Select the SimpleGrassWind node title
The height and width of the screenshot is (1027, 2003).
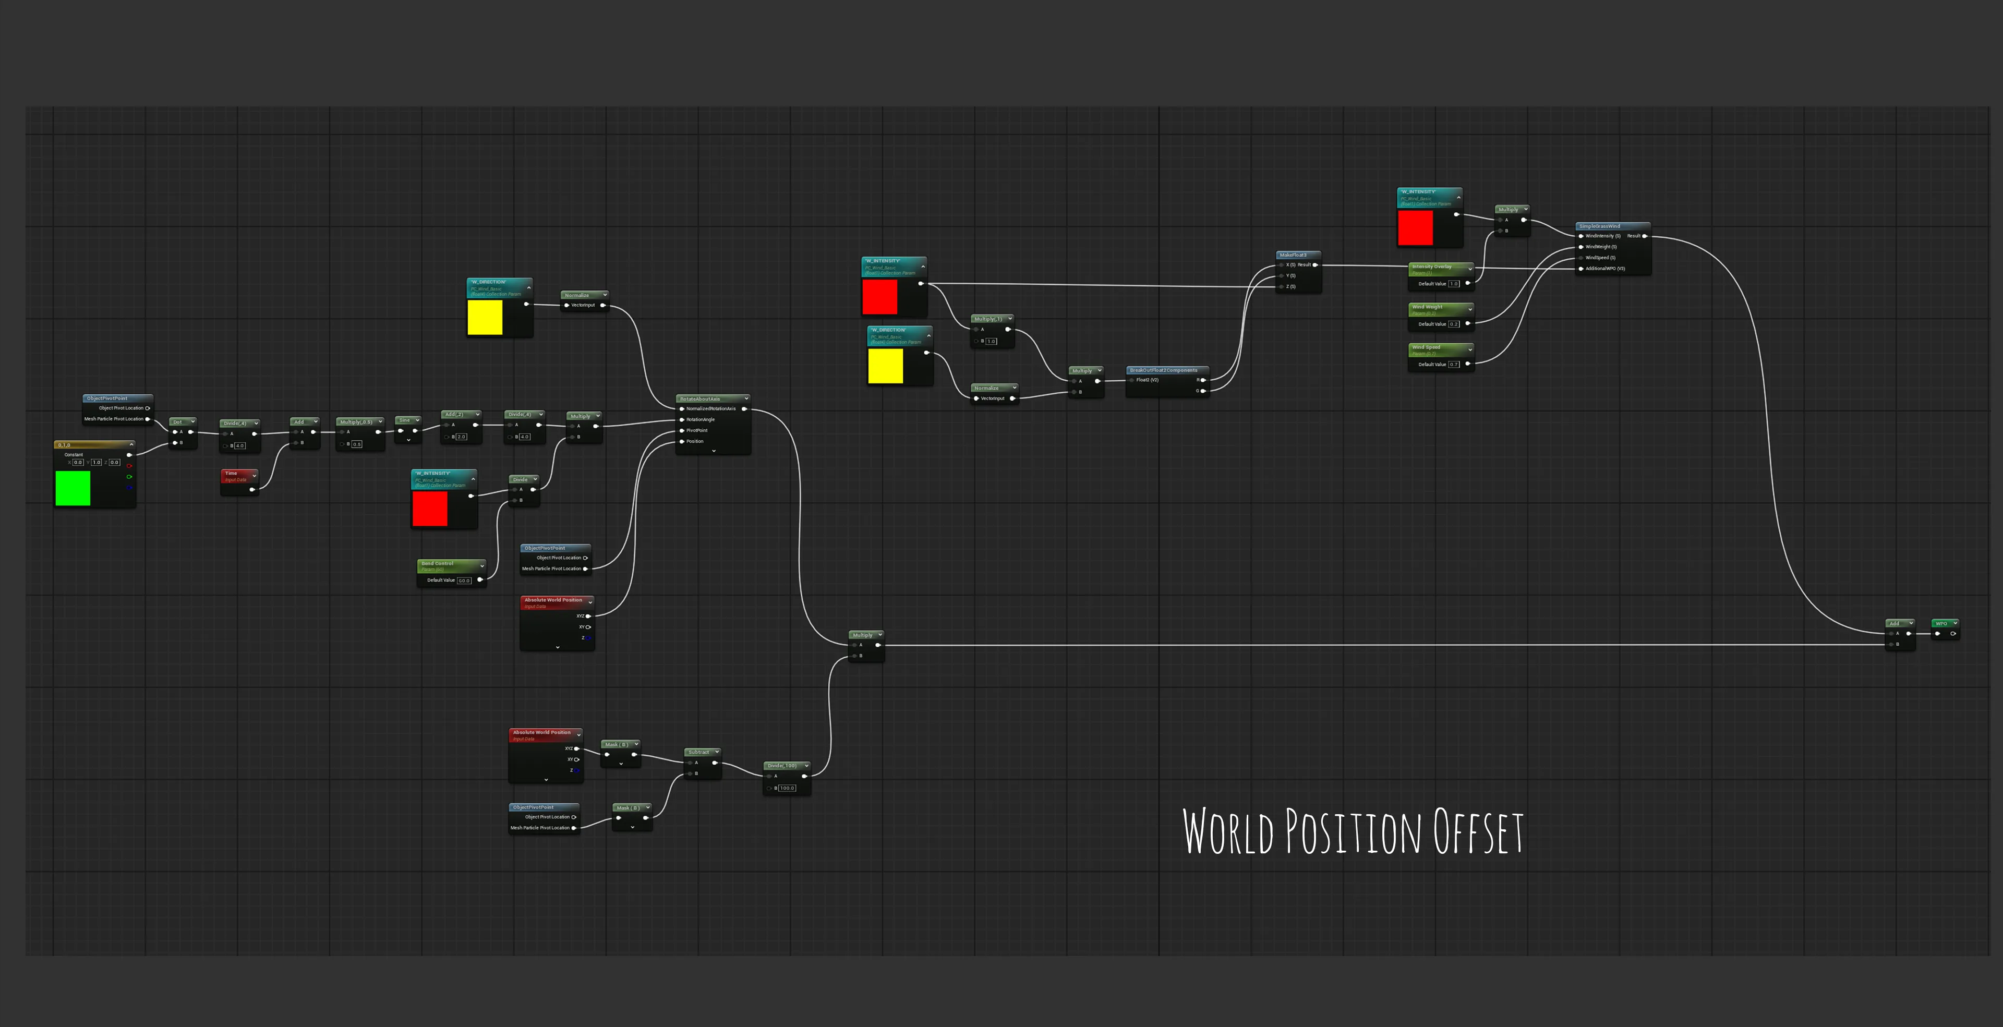[1599, 226]
